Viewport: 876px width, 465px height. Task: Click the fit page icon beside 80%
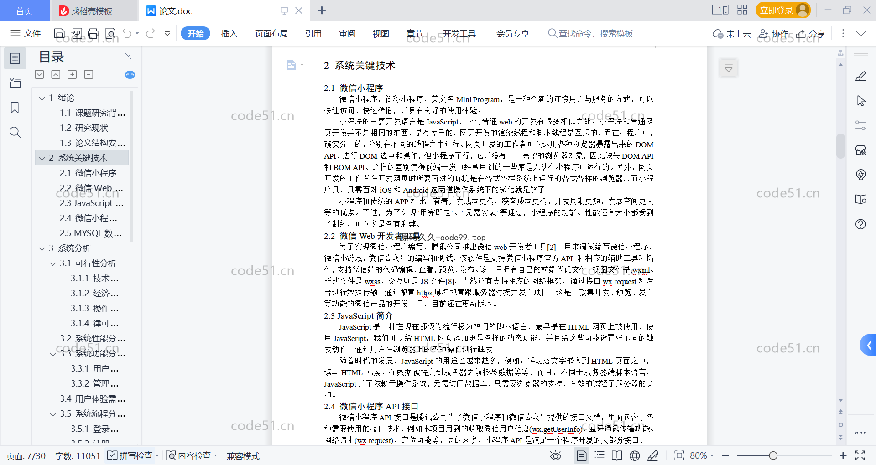click(679, 455)
